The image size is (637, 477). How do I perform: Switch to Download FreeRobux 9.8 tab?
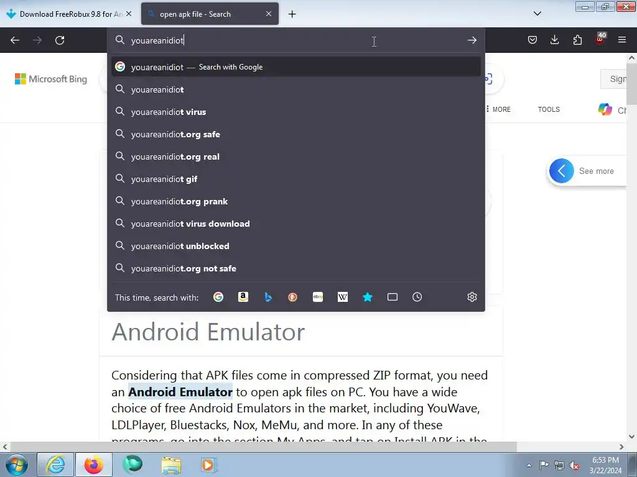[69, 14]
